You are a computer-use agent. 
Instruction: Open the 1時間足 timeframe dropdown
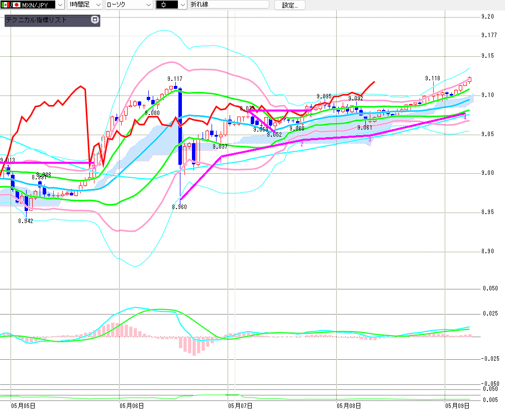tap(98, 5)
